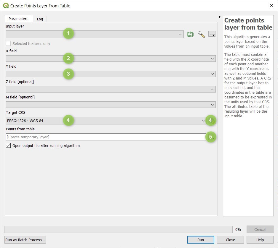Click the iterate over layer green arrows icon
The height and width of the screenshot is (248, 278).
tap(190, 34)
